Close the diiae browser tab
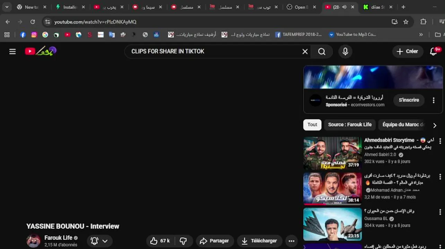This screenshot has height=249, width=445. coord(391,7)
